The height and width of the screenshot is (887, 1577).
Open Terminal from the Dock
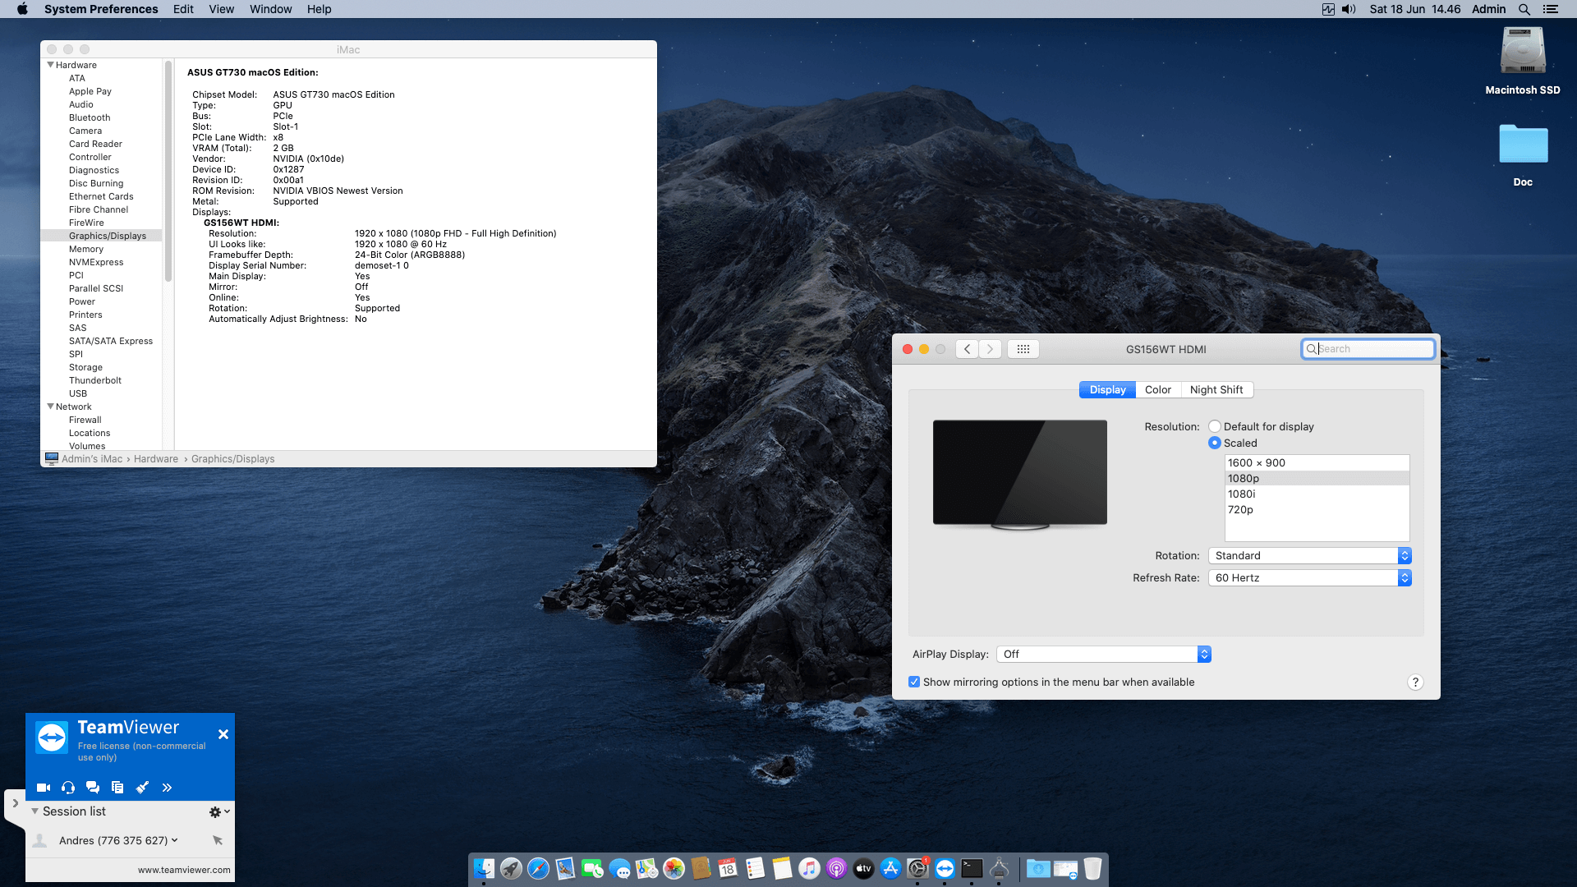point(972,867)
